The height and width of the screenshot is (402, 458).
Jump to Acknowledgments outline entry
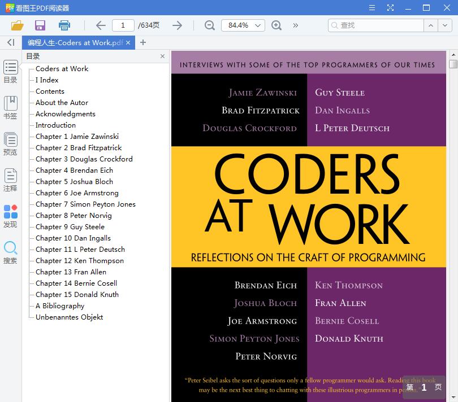coord(66,114)
